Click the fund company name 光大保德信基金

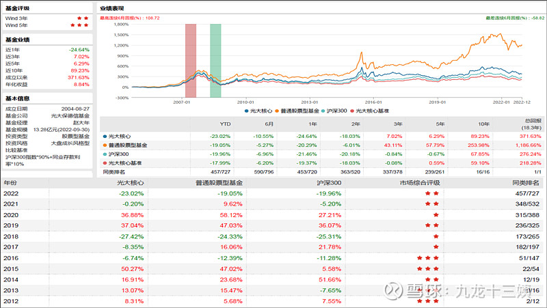tap(70, 115)
